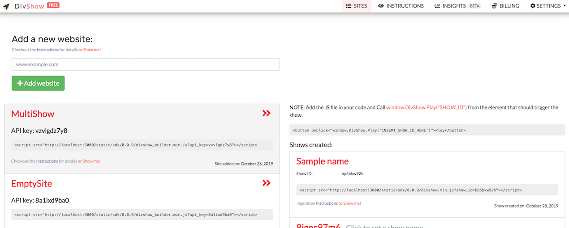Click the Sample name show title
This screenshot has width=569, height=228.
[x=323, y=161]
